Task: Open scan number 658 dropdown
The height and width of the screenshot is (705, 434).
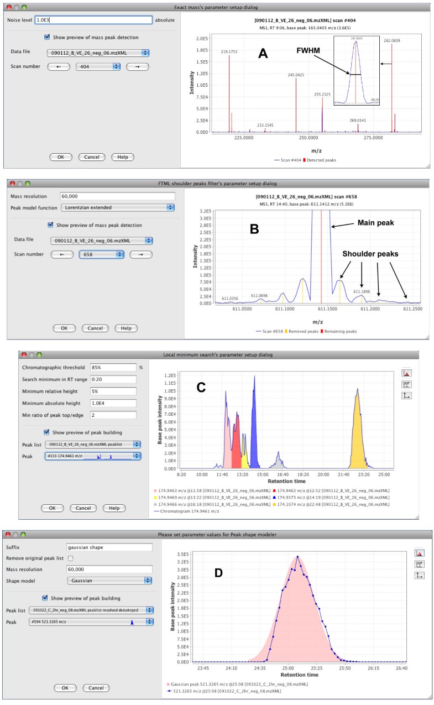Action: 101,254
